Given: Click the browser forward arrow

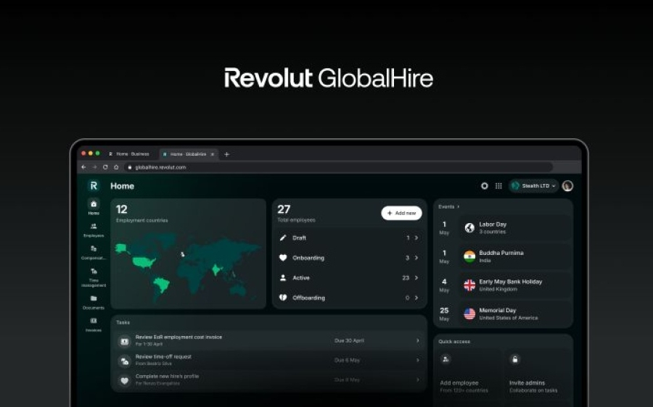Looking at the screenshot, I should 94,167.
